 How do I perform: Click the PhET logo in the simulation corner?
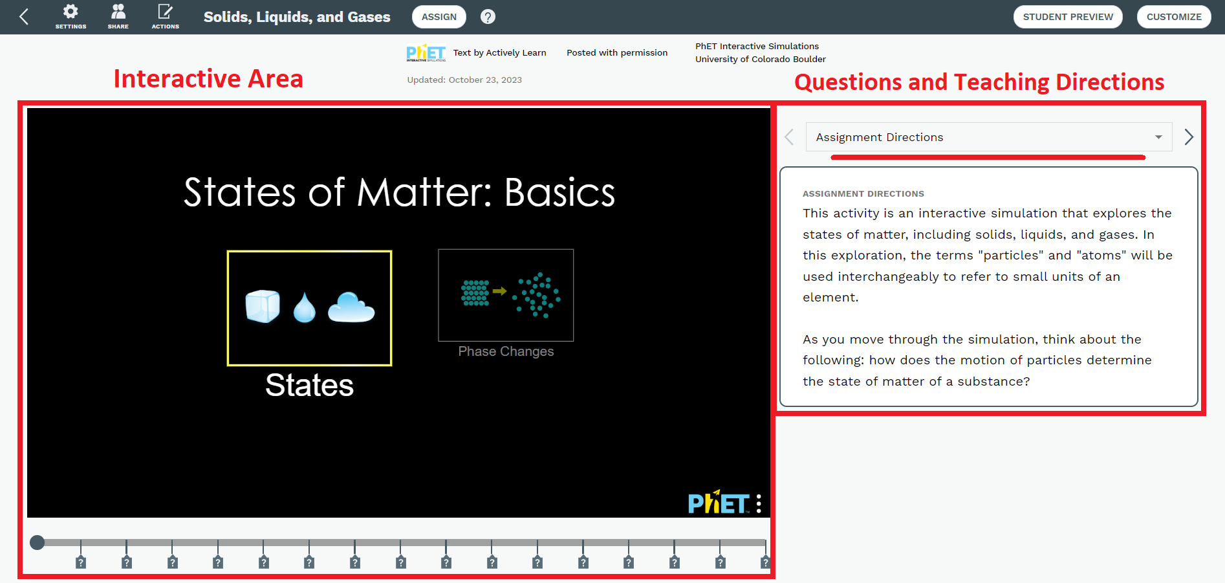(720, 503)
